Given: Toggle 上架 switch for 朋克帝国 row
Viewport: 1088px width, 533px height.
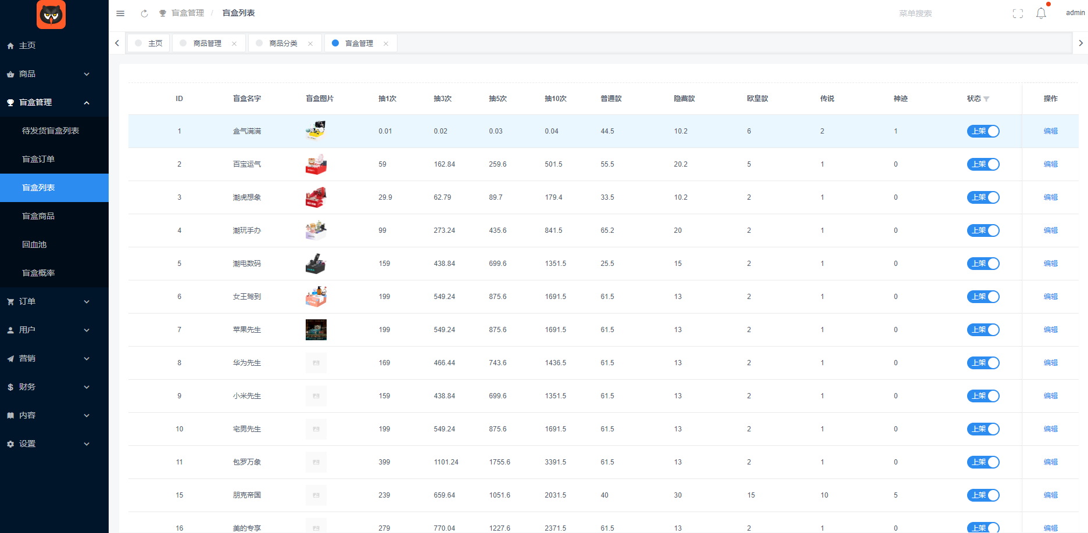Looking at the screenshot, I should click(983, 495).
